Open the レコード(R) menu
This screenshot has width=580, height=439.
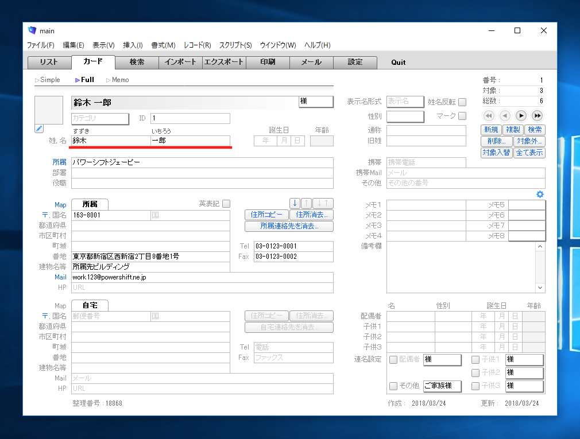(197, 45)
